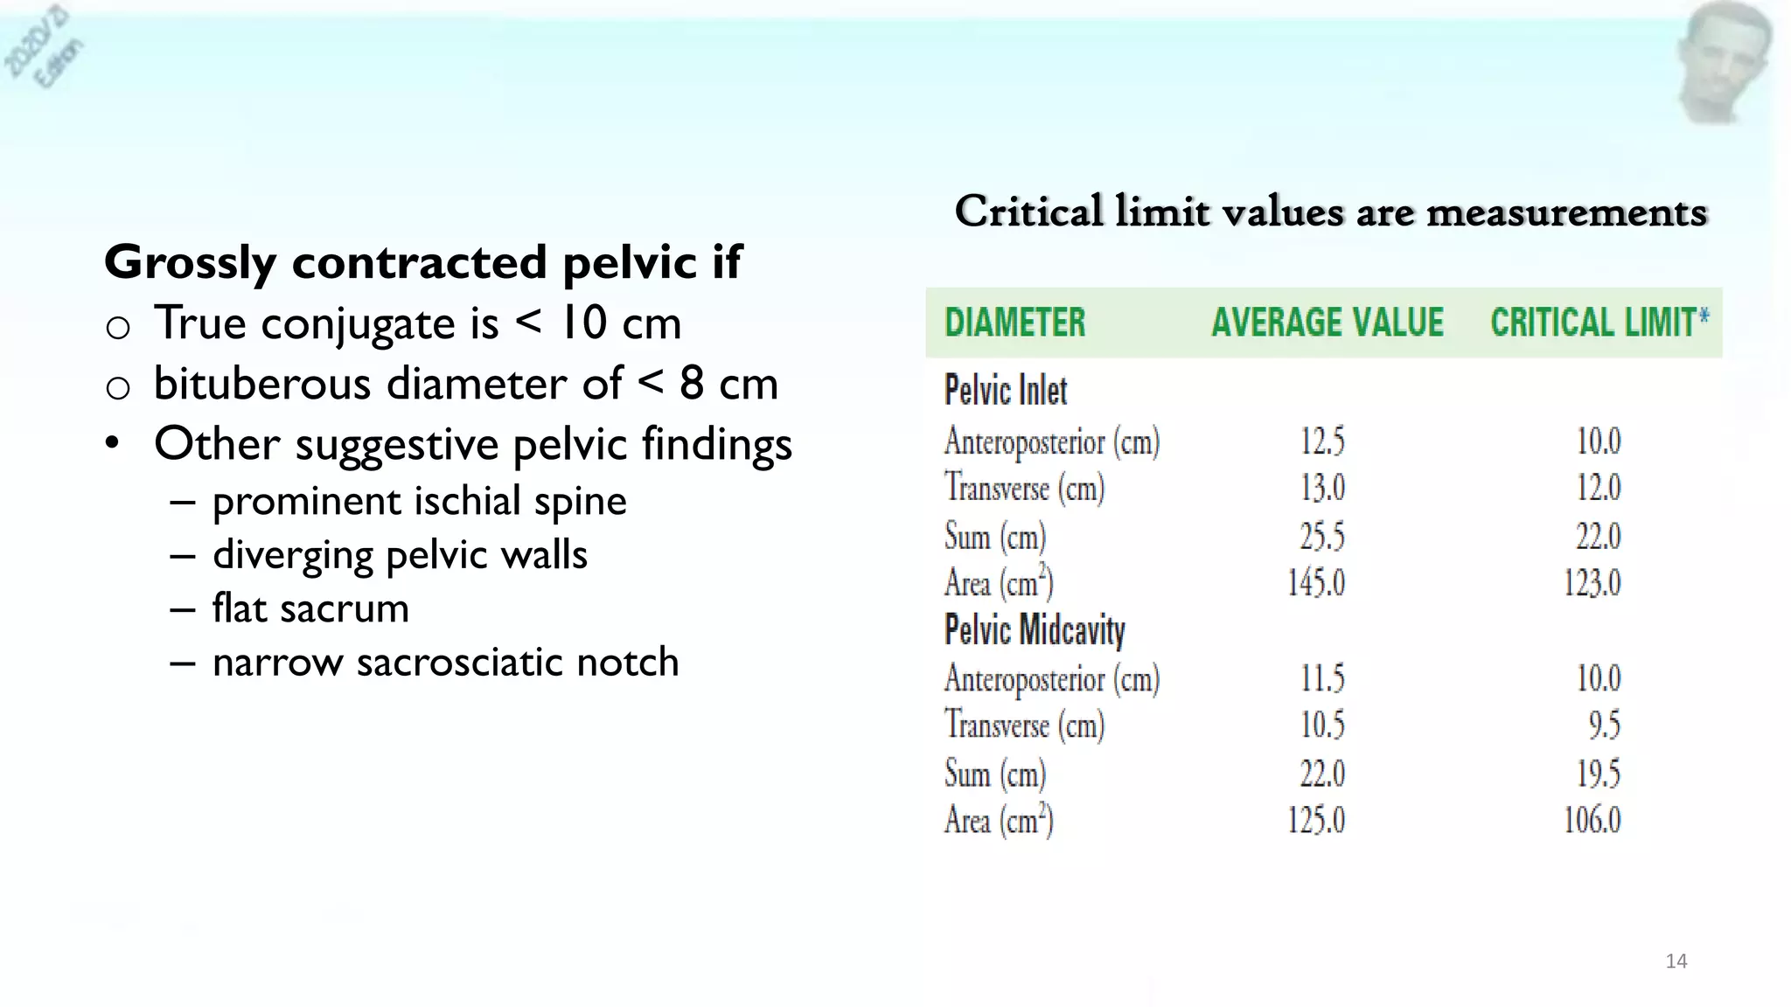The image size is (1791, 1007).
Task: Click the 'Pelvic Inlet' section label
Action: tap(1006, 390)
